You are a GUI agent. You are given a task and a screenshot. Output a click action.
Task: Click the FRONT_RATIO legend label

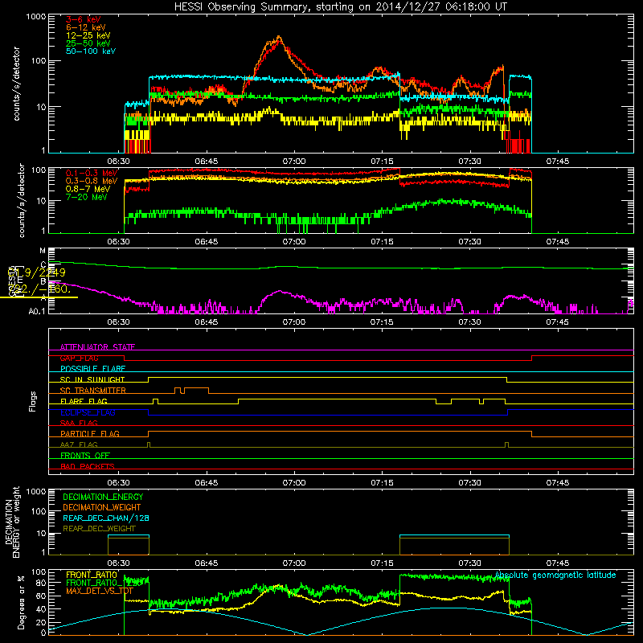pyautogui.click(x=92, y=575)
